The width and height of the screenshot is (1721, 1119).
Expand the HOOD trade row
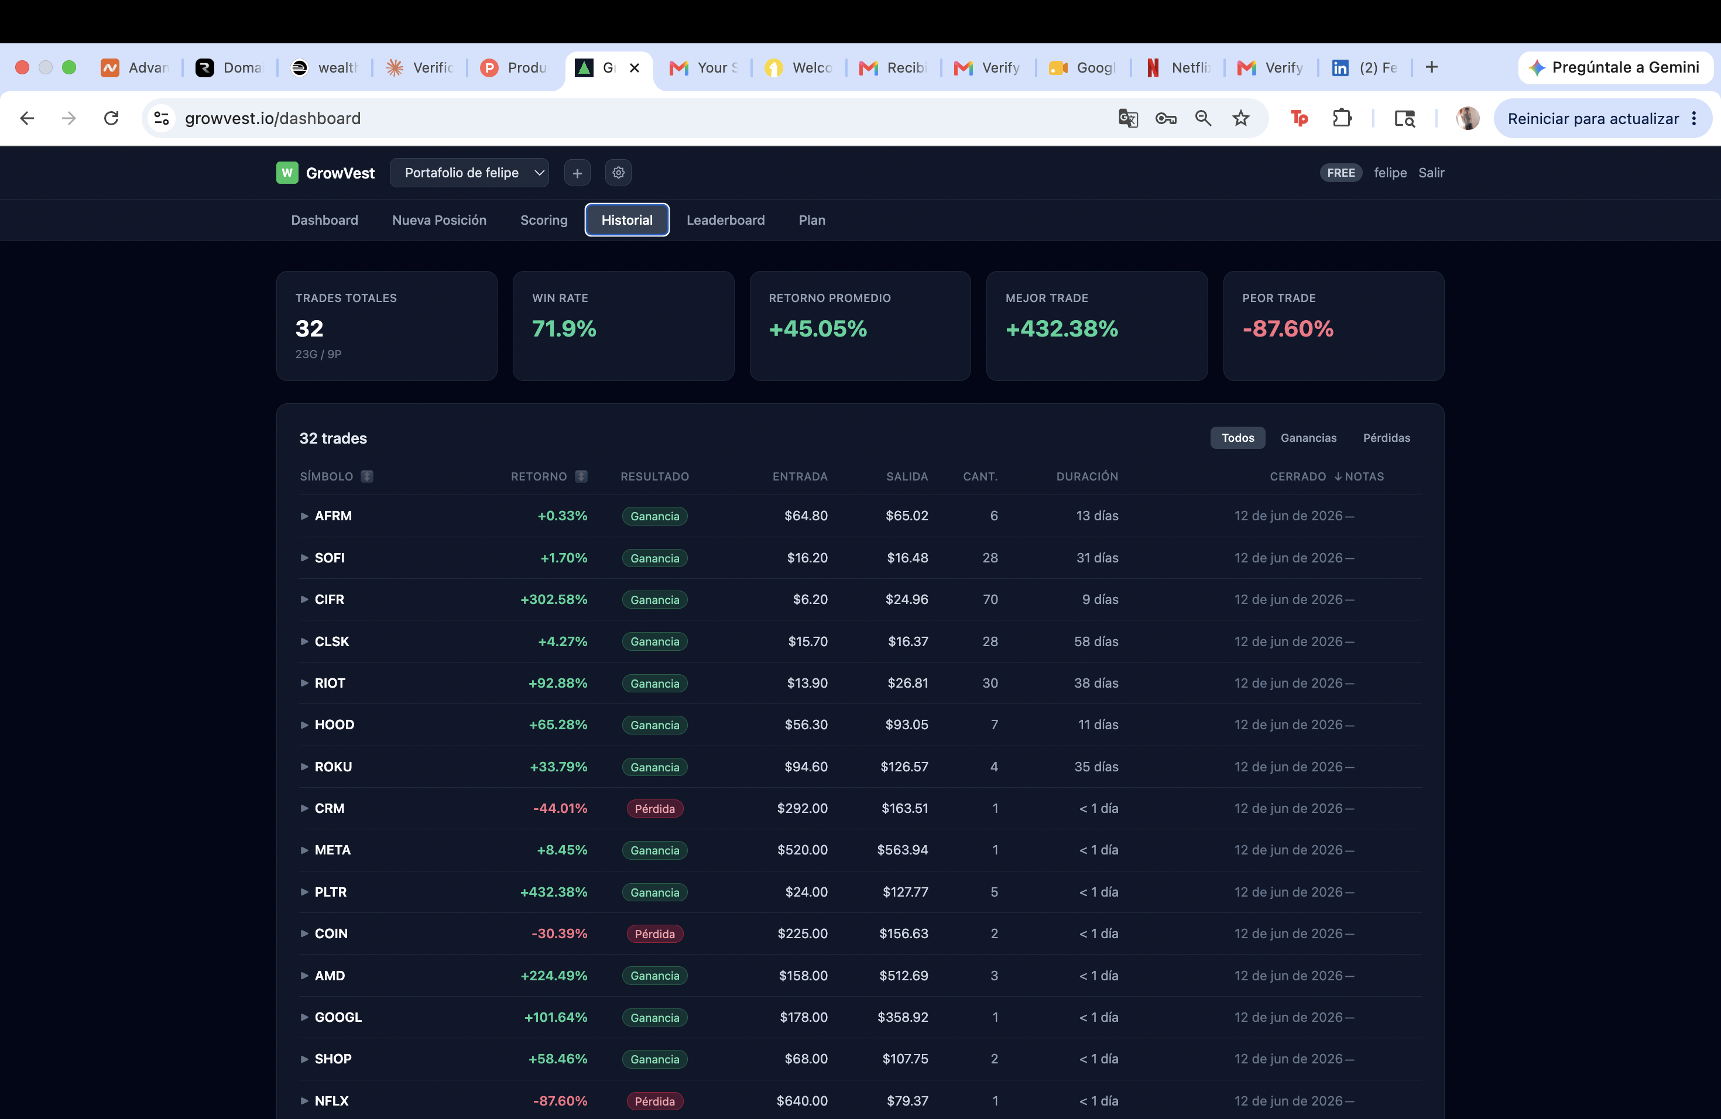click(x=304, y=725)
